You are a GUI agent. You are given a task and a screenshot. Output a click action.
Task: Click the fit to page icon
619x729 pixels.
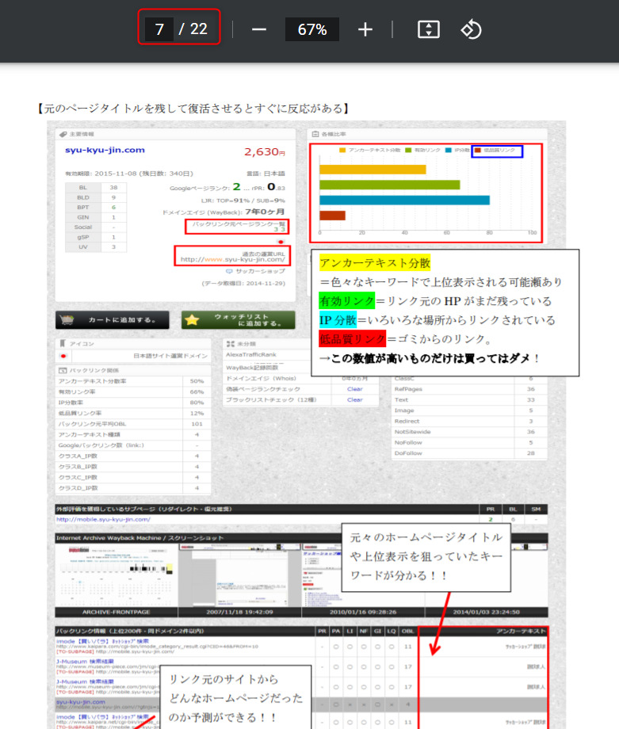[428, 30]
